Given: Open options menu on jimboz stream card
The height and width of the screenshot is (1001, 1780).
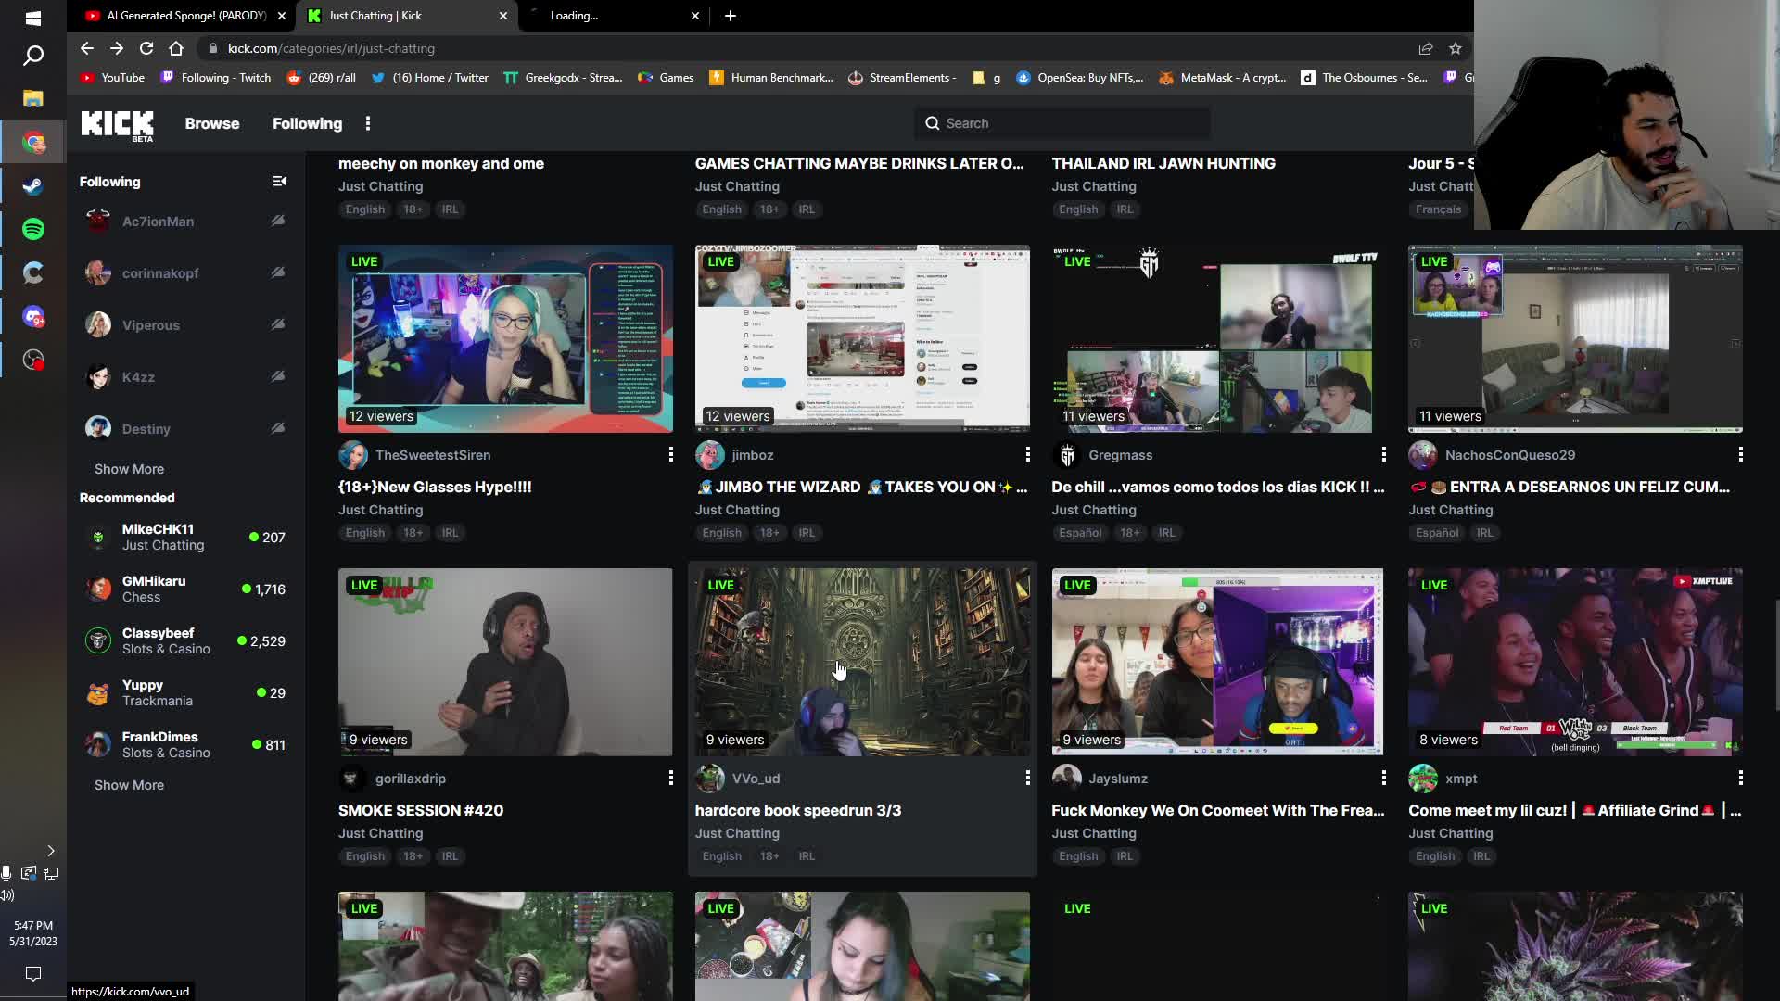Looking at the screenshot, I should pos(1027,454).
